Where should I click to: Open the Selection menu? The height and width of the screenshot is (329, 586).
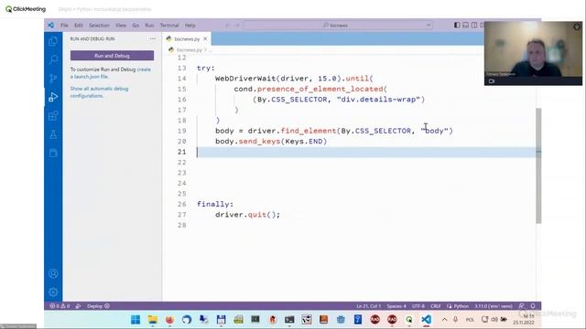coord(99,26)
